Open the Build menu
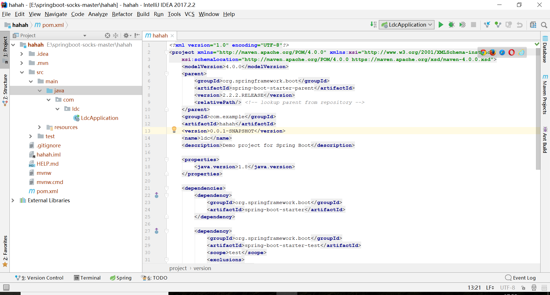The height and width of the screenshot is (295, 550). pyautogui.click(x=143, y=14)
